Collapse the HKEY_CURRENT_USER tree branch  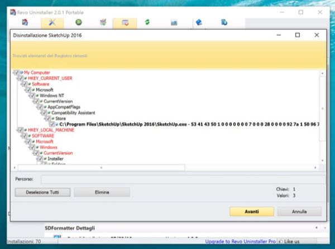17,78
